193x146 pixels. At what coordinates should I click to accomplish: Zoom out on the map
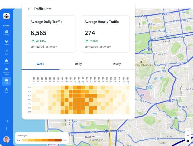[188, 135]
